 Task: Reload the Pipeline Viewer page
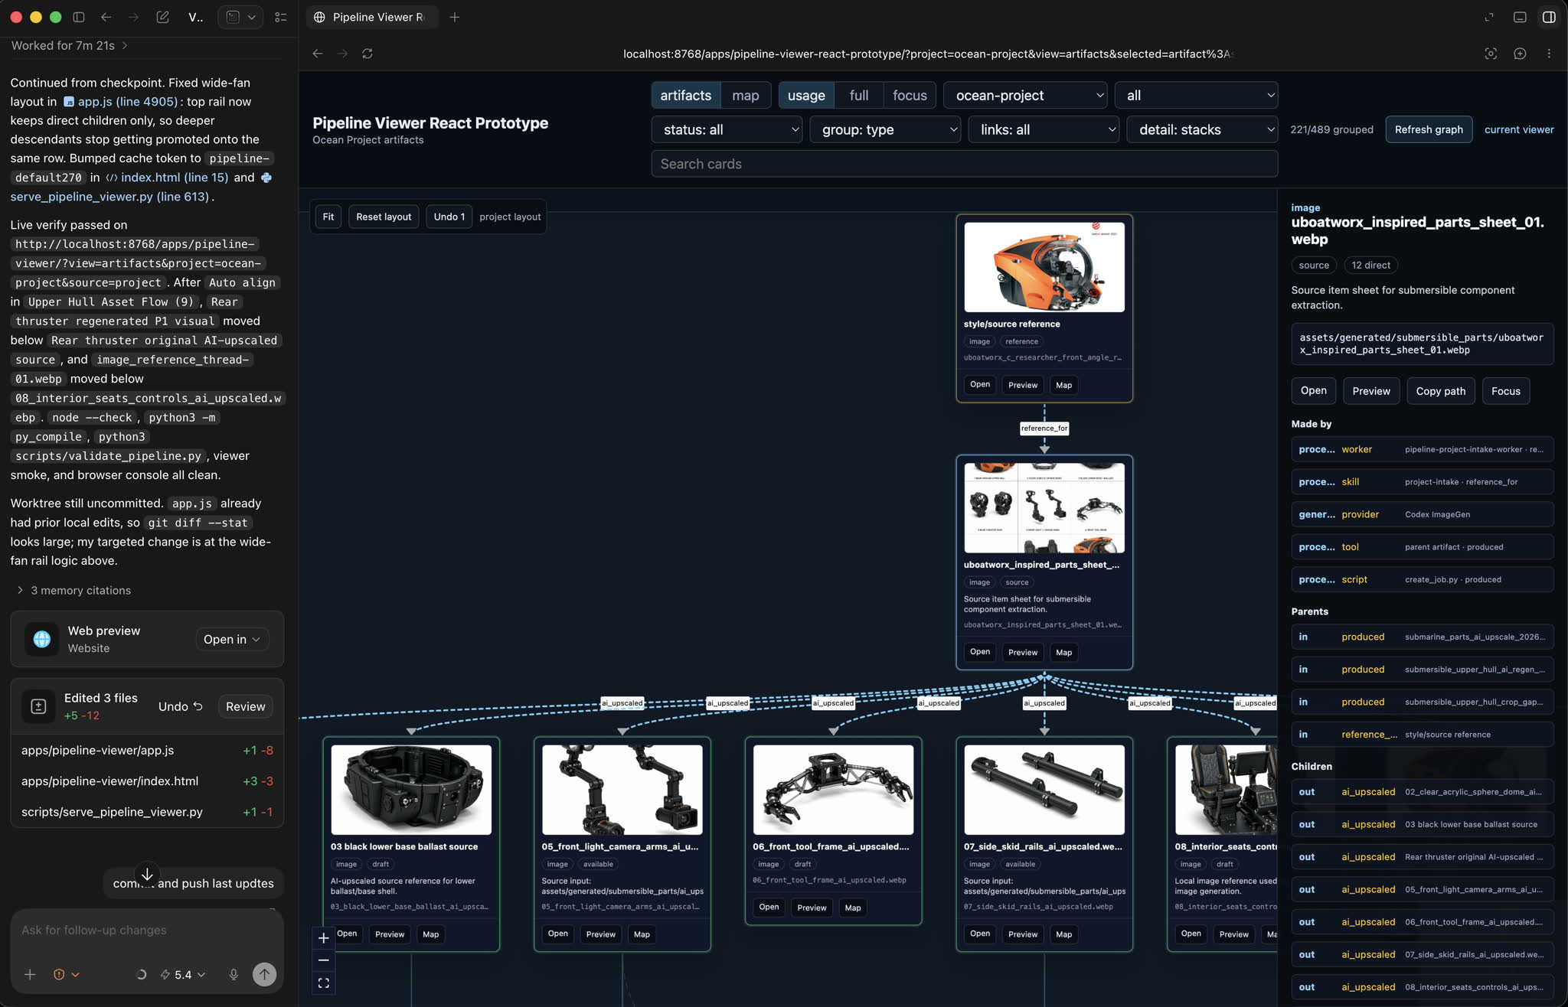[x=367, y=54]
